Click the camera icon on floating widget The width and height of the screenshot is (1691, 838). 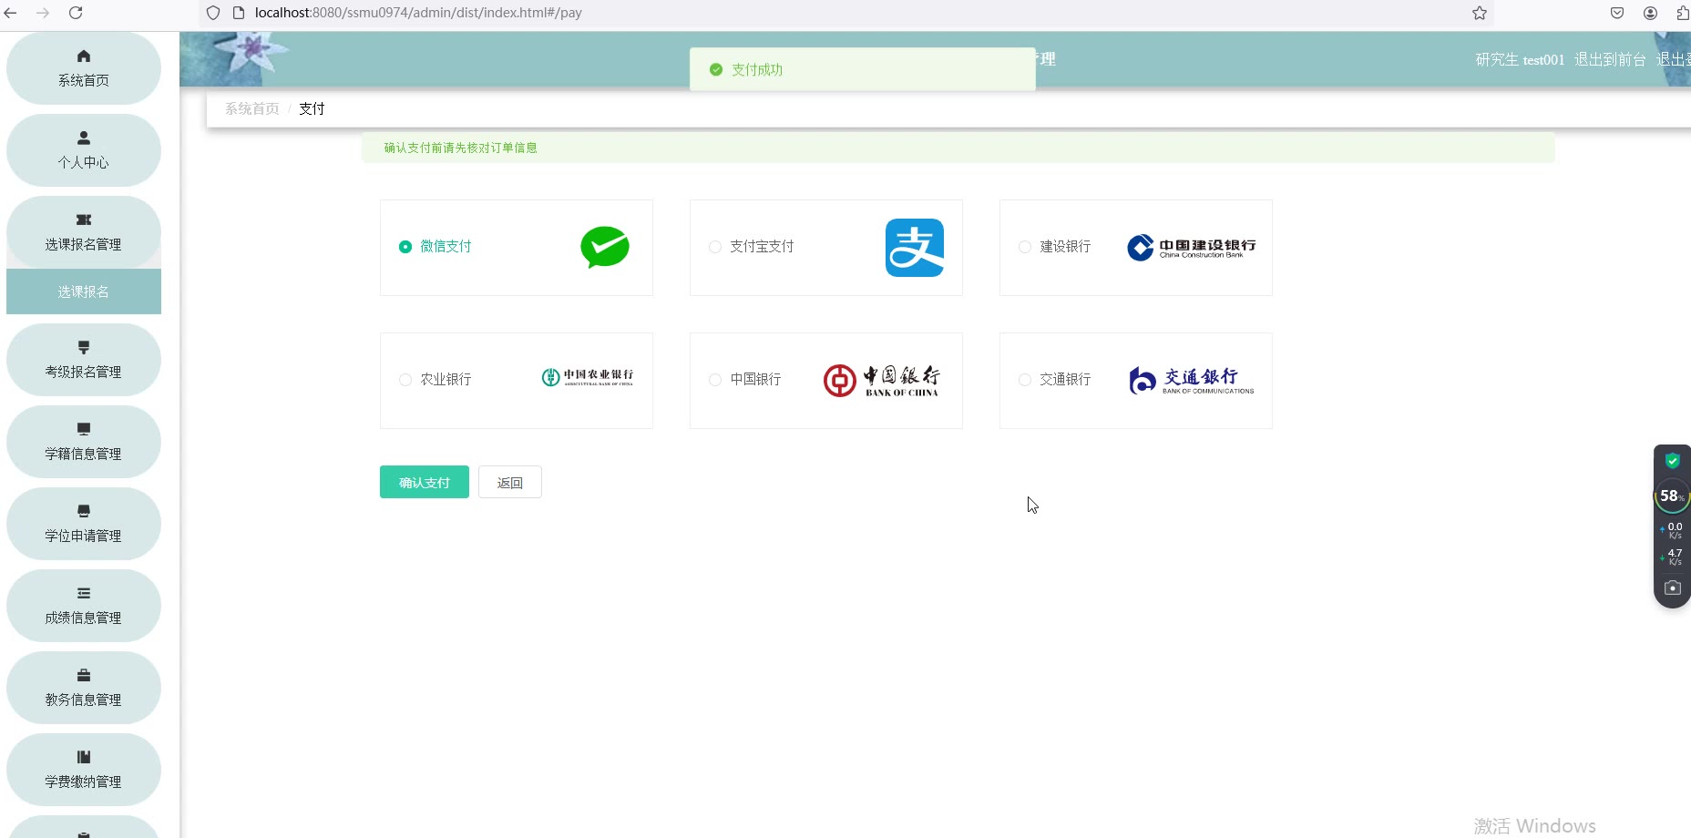pos(1672,588)
